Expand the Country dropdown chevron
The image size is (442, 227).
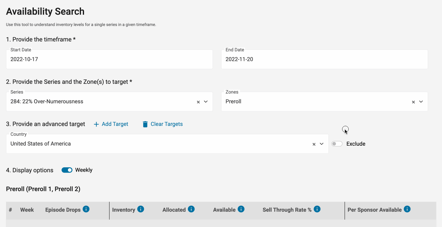(x=322, y=144)
